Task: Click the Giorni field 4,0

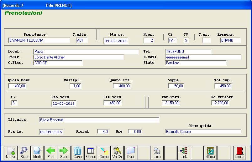Action: click(103, 132)
